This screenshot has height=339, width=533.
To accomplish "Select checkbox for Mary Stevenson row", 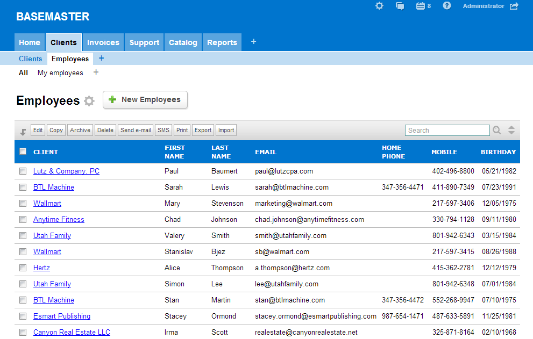I will click(23, 204).
